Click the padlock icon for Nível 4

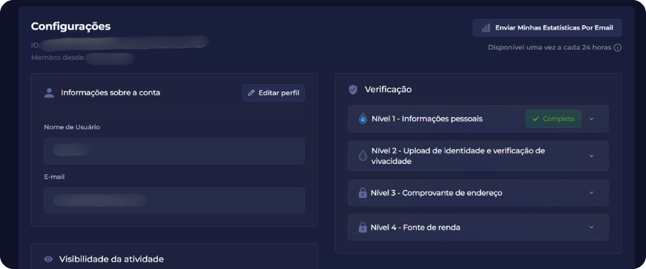pos(363,227)
